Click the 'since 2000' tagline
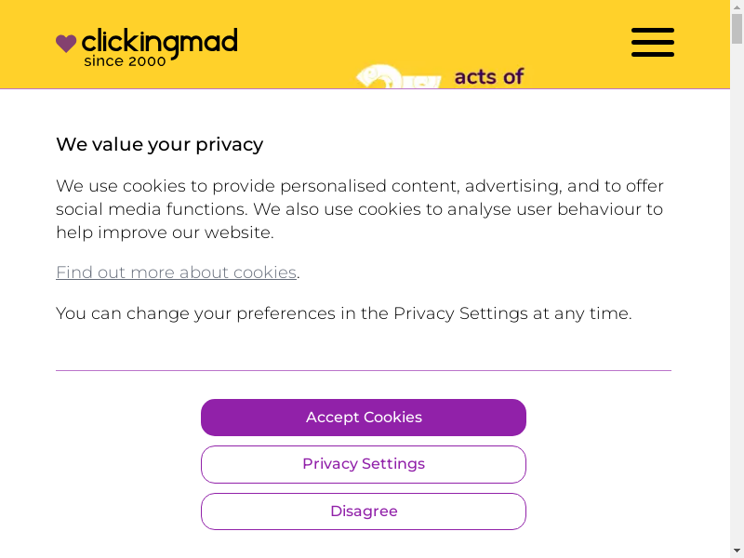 [125, 61]
